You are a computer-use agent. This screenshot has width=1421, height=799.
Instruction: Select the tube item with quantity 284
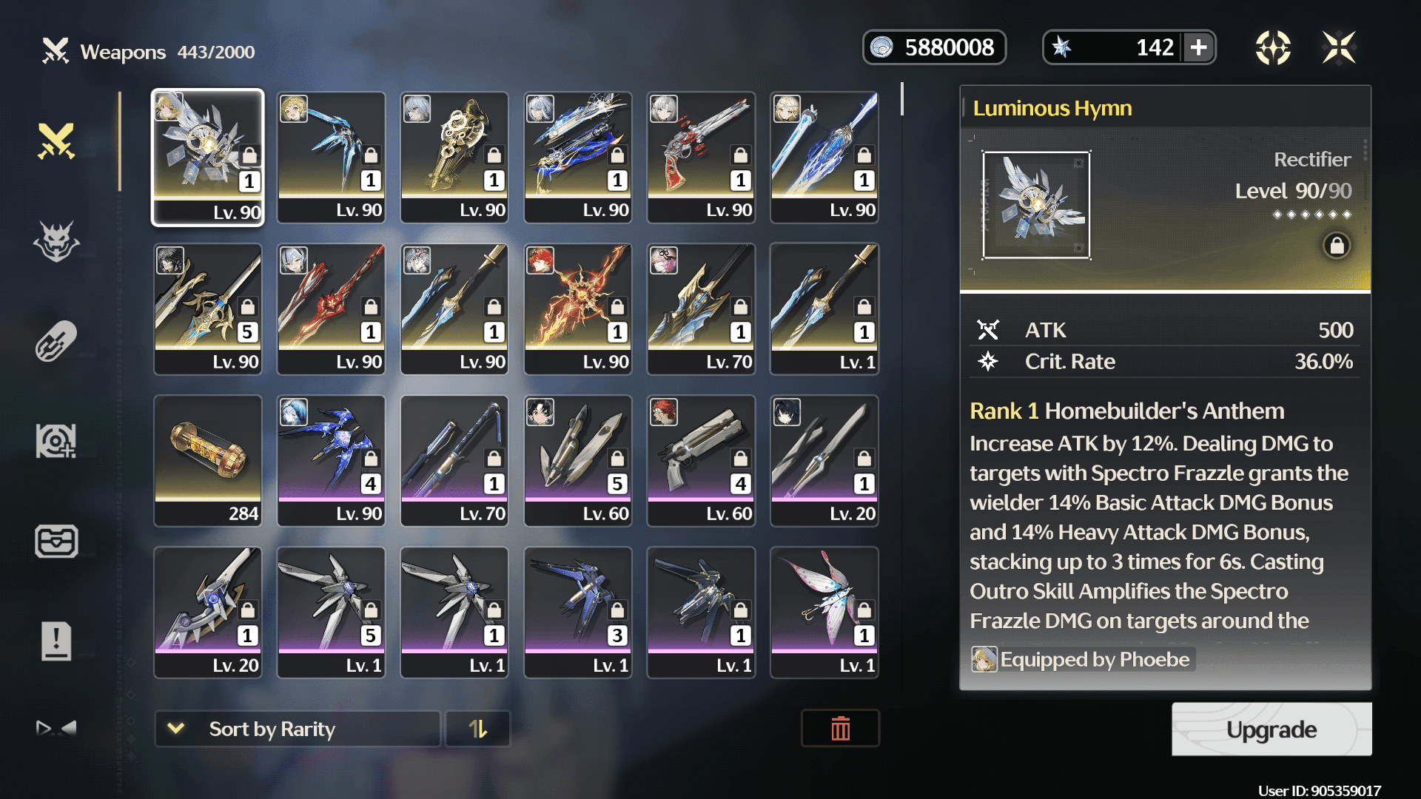pyautogui.click(x=208, y=461)
